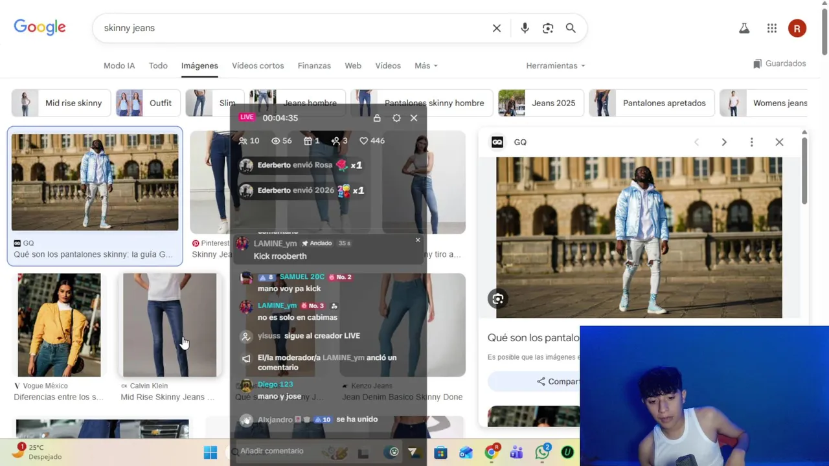Show the previous image in the GQ panel
Image resolution: width=829 pixels, height=466 pixels.
697,142
